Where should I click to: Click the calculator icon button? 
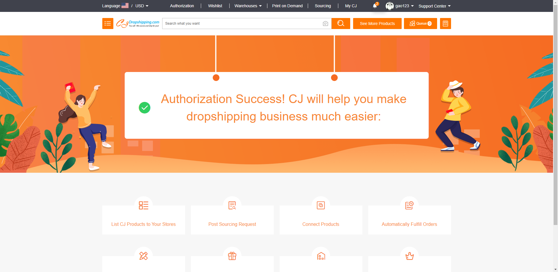coord(445,24)
